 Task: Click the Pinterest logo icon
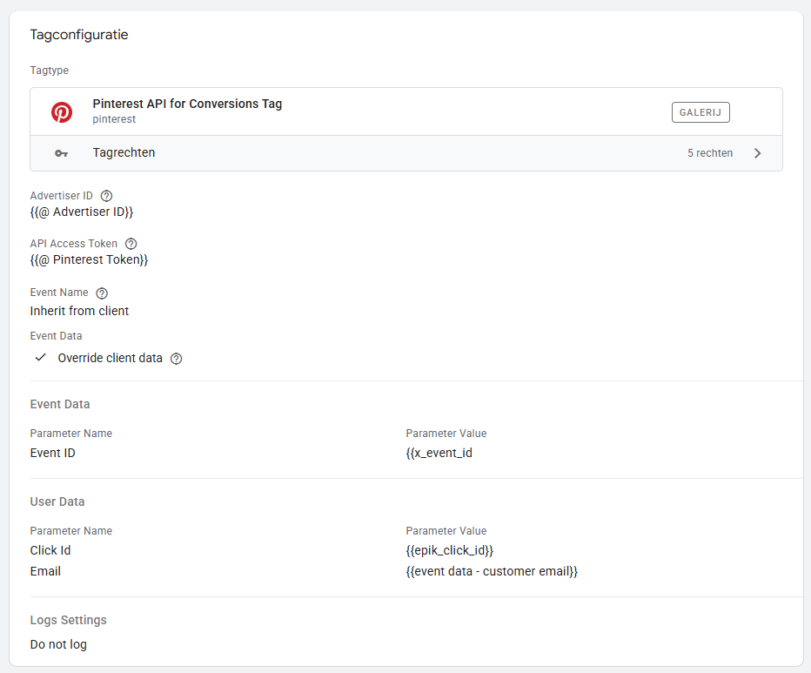pyautogui.click(x=62, y=111)
